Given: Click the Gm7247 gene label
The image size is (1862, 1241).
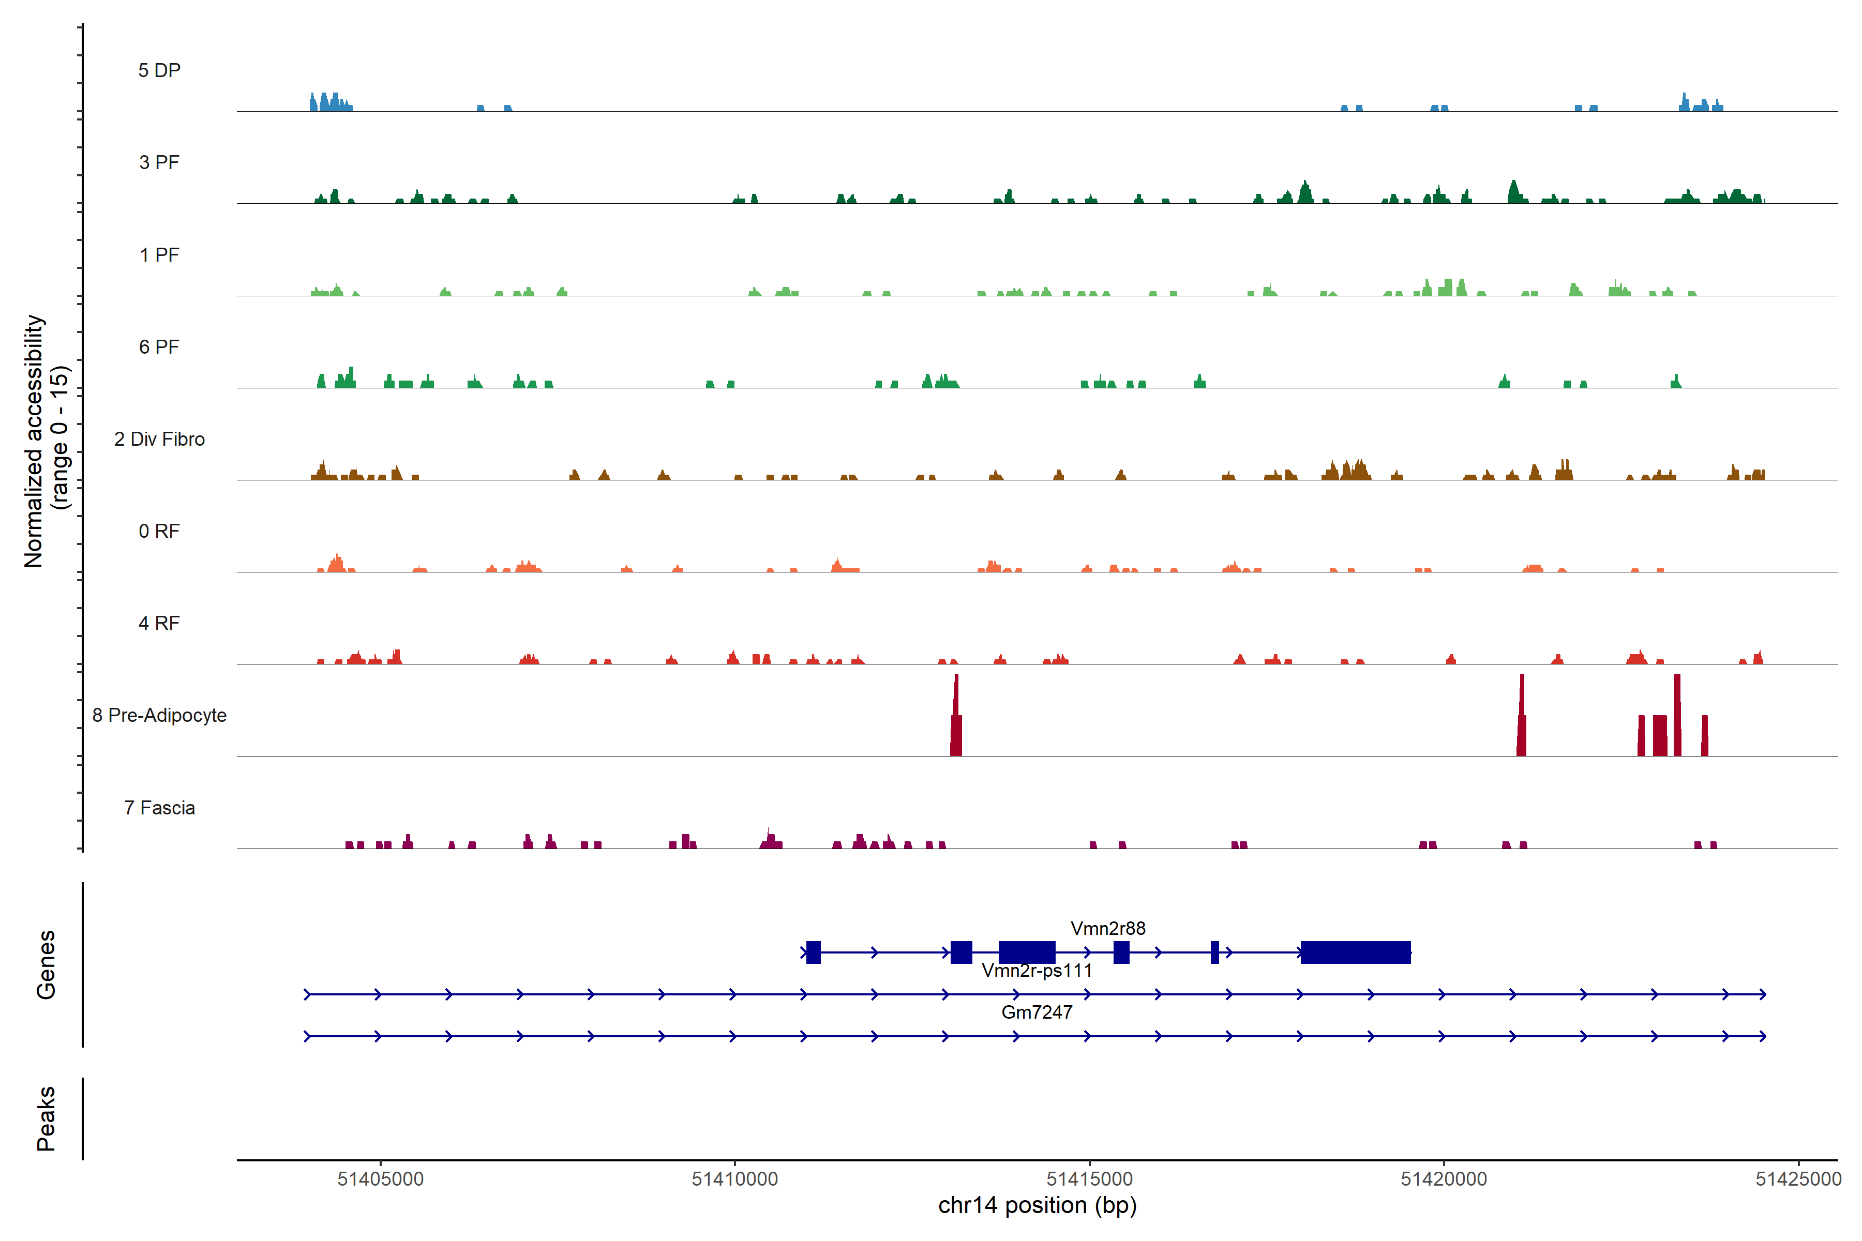Looking at the screenshot, I should tap(1037, 1012).
